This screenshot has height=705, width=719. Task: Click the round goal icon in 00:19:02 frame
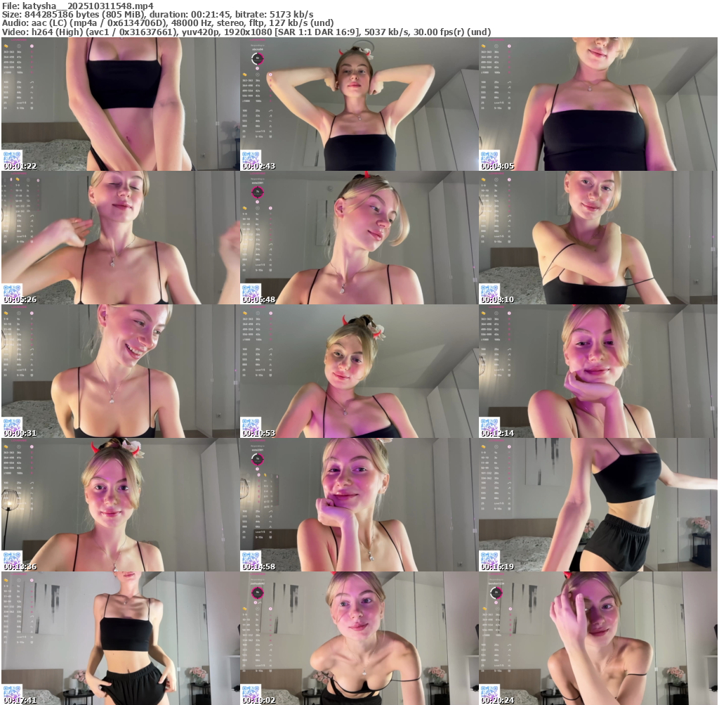258,593
